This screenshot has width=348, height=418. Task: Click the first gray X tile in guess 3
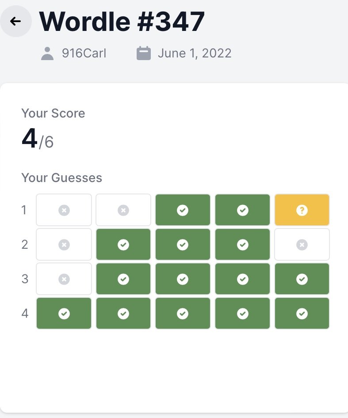(64, 279)
